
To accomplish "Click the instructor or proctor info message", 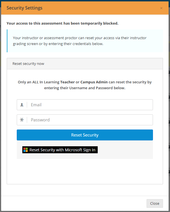I will coord(80,41).
